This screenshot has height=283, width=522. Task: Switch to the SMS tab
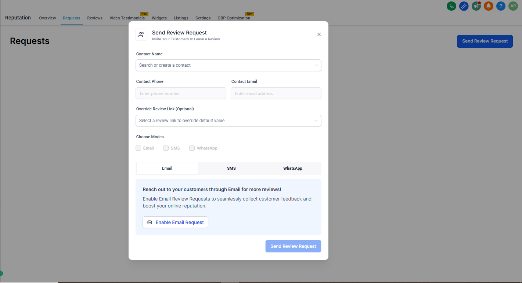click(231, 168)
